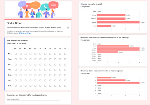Image resolution: width=150 pixels, height=105 pixels.
Task: Select the Evening bar in work preference chart
Action: click(118, 22)
